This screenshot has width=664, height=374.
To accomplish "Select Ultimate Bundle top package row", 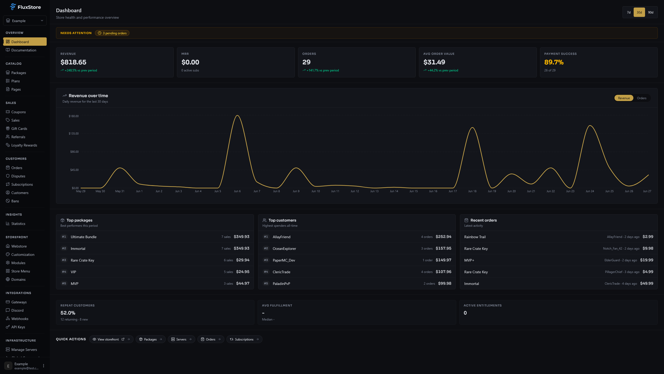I will [155, 237].
